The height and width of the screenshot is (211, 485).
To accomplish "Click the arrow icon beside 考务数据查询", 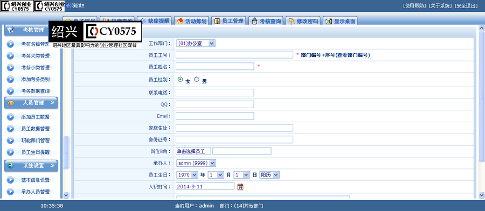I will pyautogui.click(x=11, y=91).
